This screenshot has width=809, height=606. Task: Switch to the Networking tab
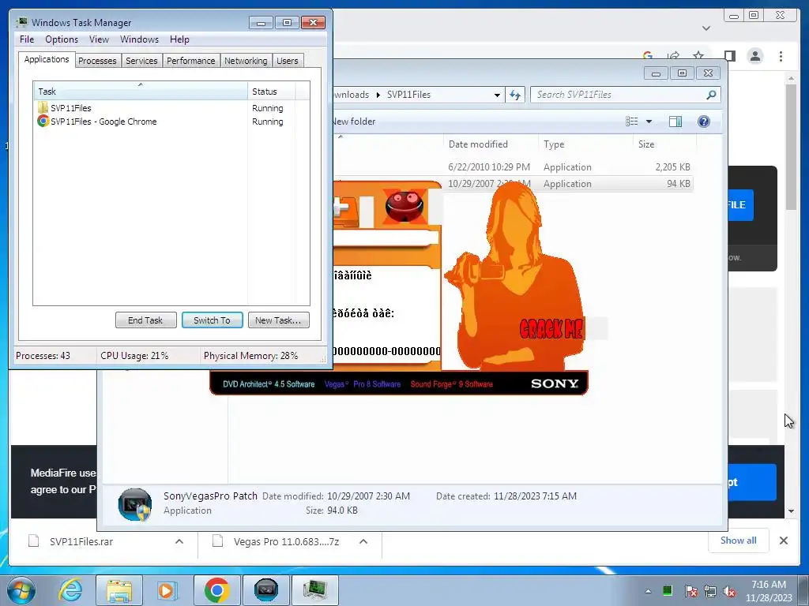click(246, 61)
